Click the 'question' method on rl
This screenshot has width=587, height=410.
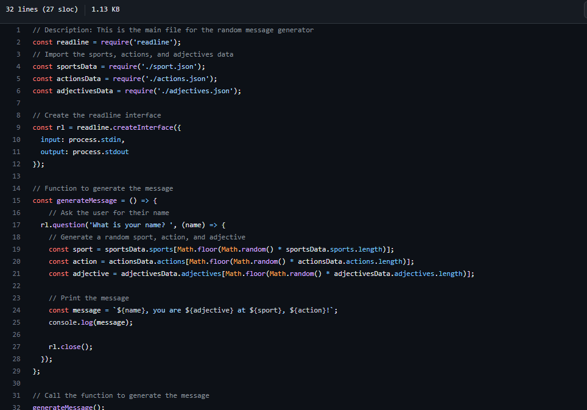(69, 225)
